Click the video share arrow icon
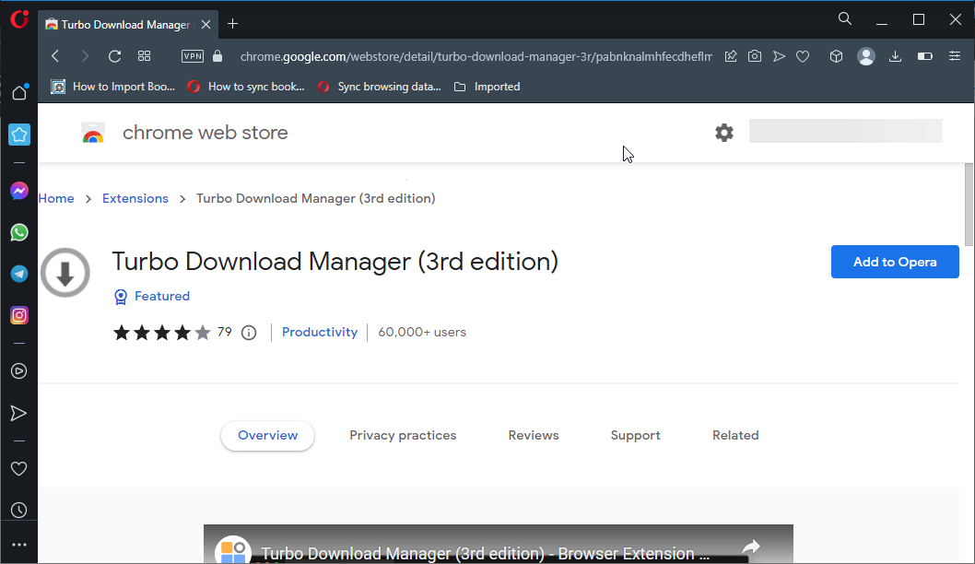This screenshot has height=564, width=975. (751, 547)
